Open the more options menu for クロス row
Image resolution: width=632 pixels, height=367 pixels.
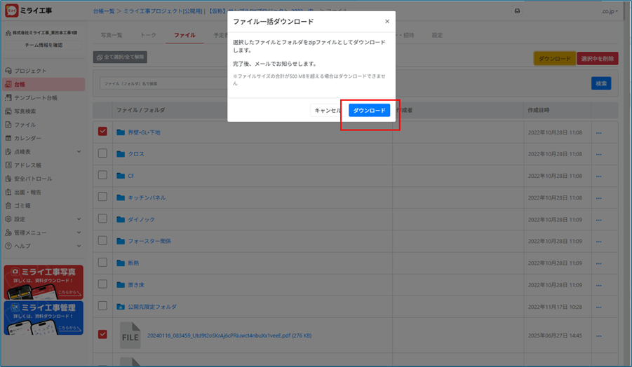(x=598, y=154)
